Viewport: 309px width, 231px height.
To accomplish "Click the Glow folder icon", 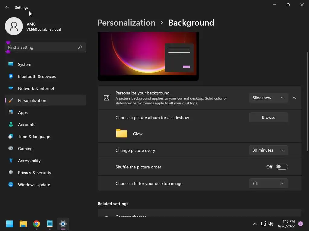I will [x=122, y=133].
